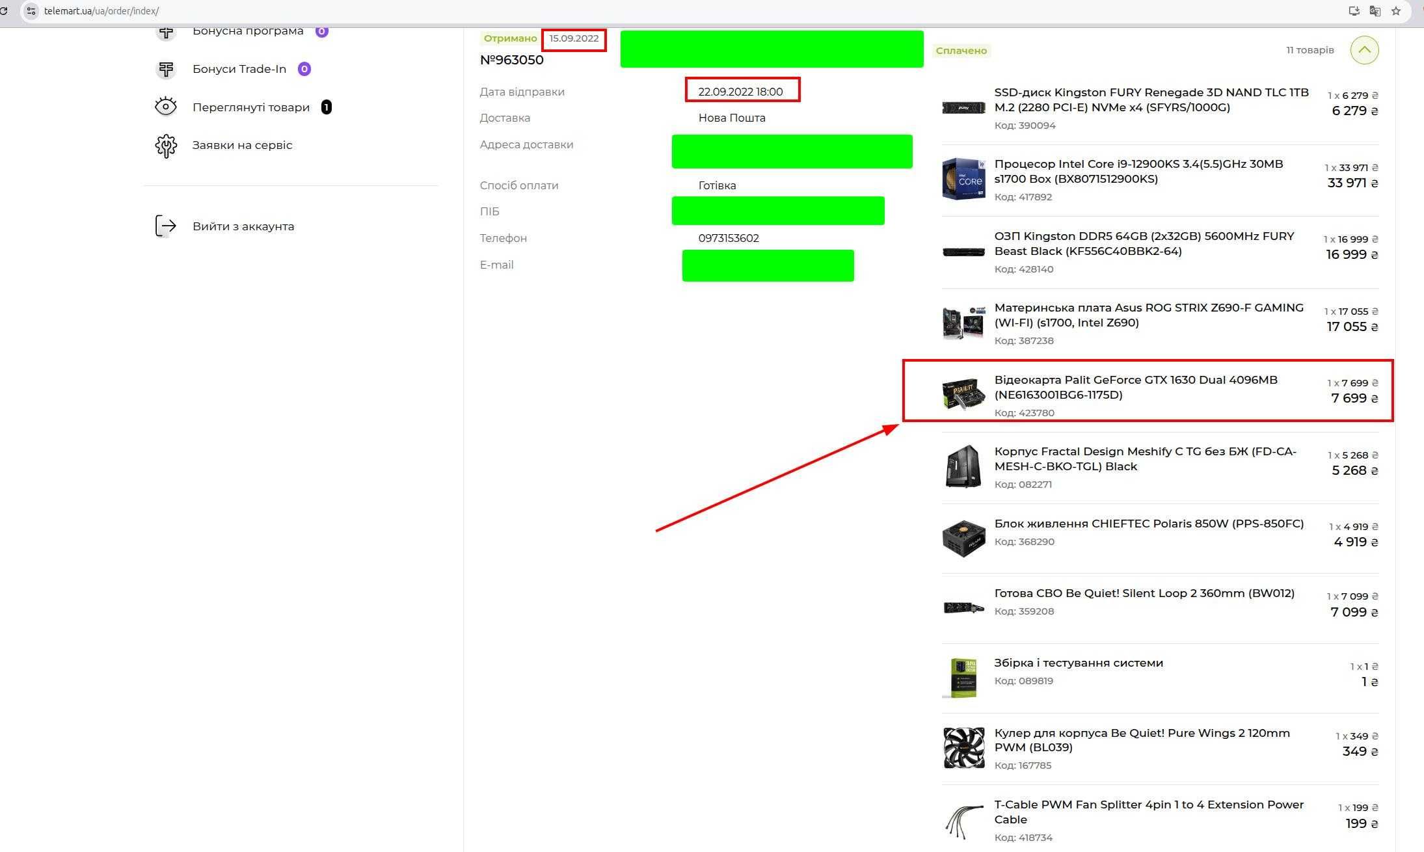Click the Trade-In bonus count badge
Screen dimensions: 1424x852
coord(304,69)
